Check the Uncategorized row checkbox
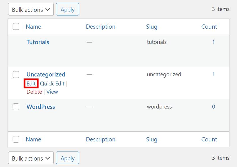The width and height of the screenshot is (237, 167). coord(16,75)
